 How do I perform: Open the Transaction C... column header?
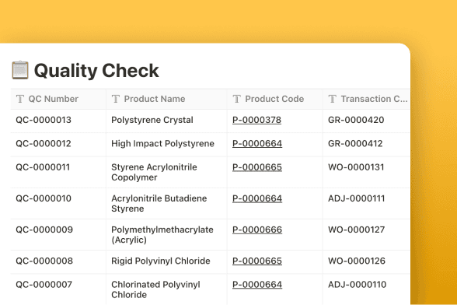[367, 99]
